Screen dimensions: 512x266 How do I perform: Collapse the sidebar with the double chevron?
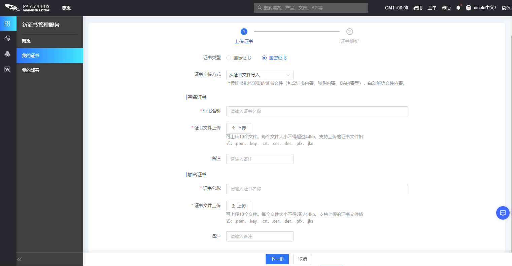(x=20, y=259)
